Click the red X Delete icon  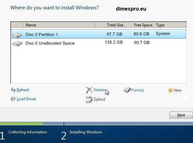(89, 90)
